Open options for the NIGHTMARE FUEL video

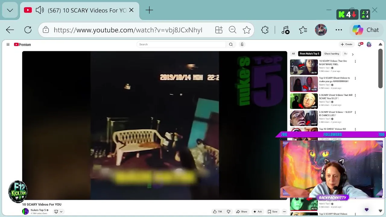tap(355, 61)
